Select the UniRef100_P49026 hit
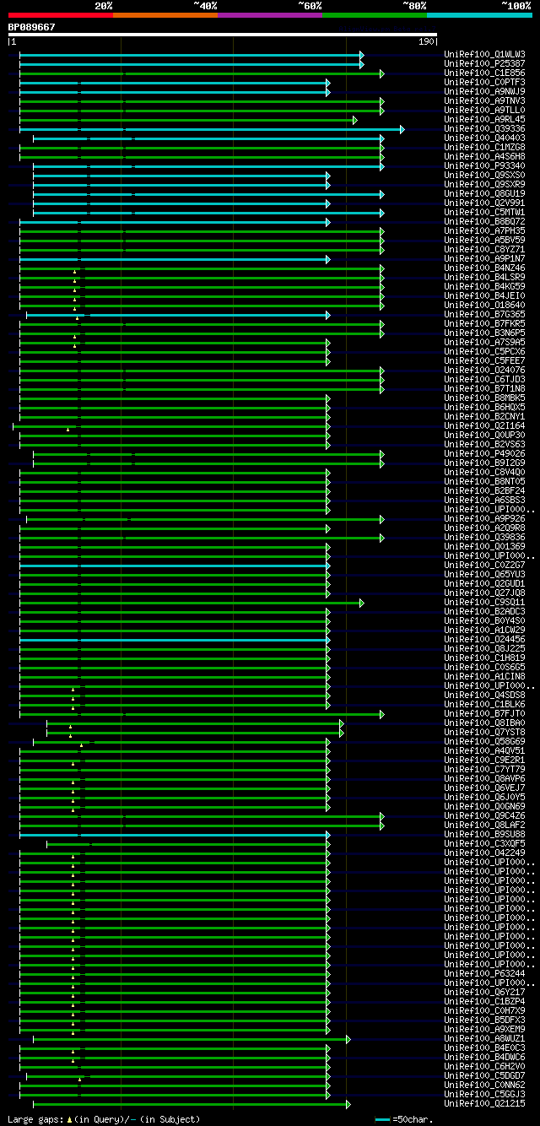Screen dimensions: 540x1126 tap(484, 453)
